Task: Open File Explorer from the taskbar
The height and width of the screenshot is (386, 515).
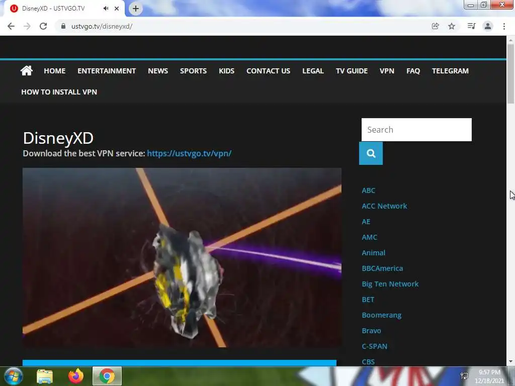Action: pos(45,376)
